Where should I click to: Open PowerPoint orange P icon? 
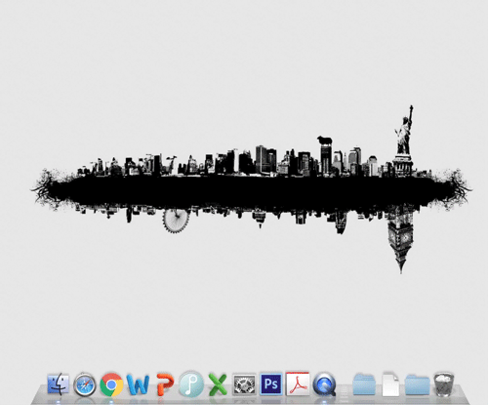coord(165,385)
